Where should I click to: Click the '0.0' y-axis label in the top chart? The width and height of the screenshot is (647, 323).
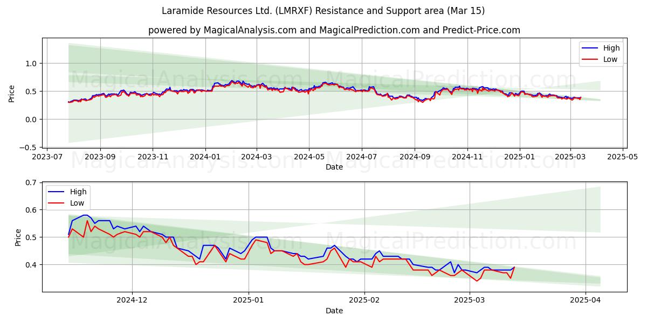coord(32,120)
